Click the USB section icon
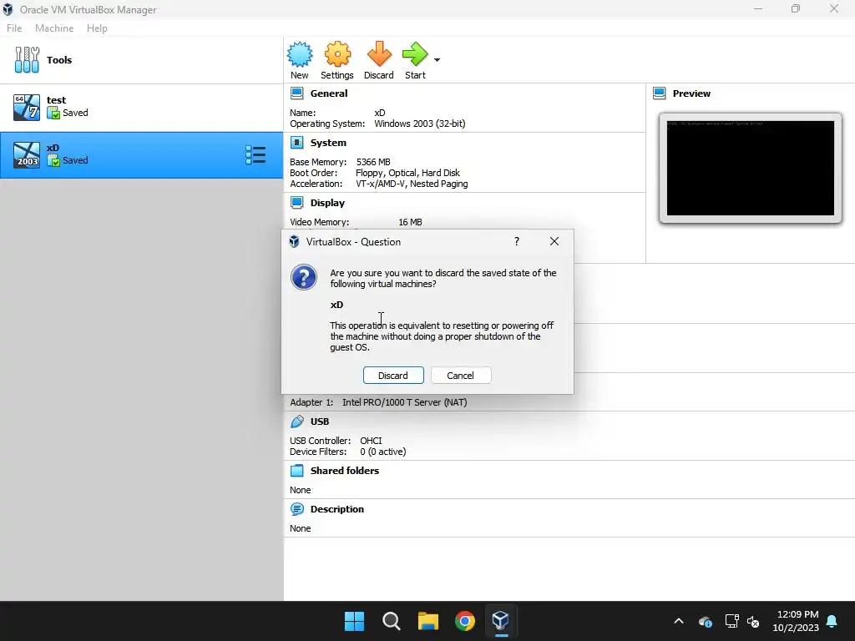 [x=296, y=421]
